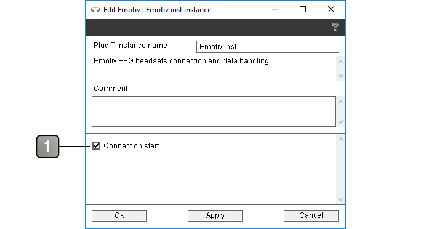Click the Emotiv headset title bar icon
Image resolution: width=431 pixels, height=229 pixels.
(x=95, y=10)
